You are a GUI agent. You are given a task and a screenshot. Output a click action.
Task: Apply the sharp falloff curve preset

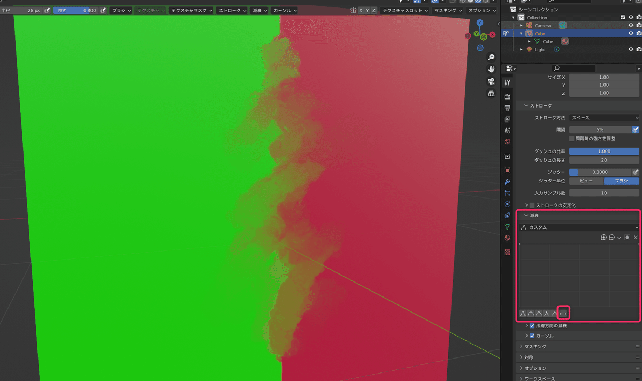click(x=547, y=313)
